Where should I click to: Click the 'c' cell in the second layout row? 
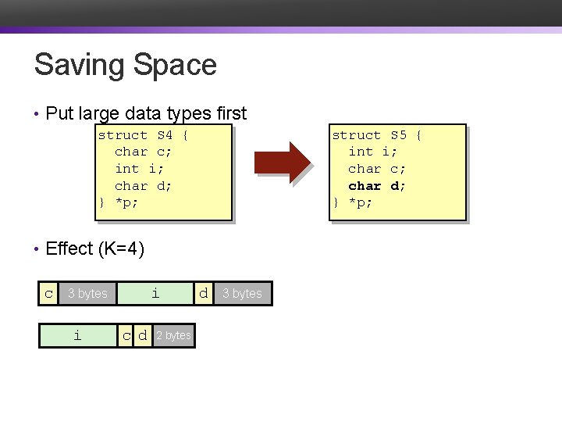126,335
